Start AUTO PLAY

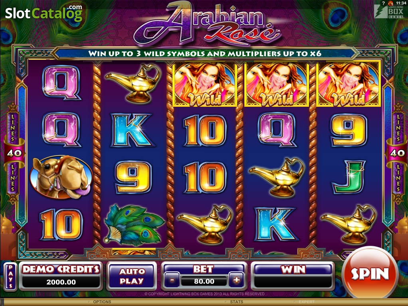[132, 276]
